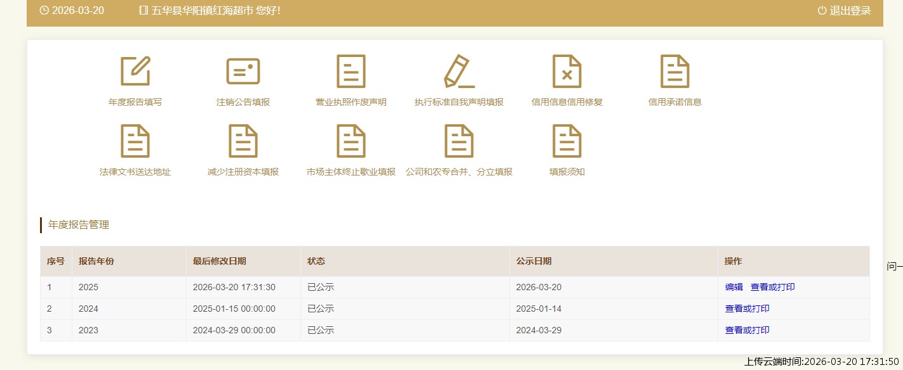Open 营业执照作废声明 document icon
This screenshot has width=903, height=370.
351,71
